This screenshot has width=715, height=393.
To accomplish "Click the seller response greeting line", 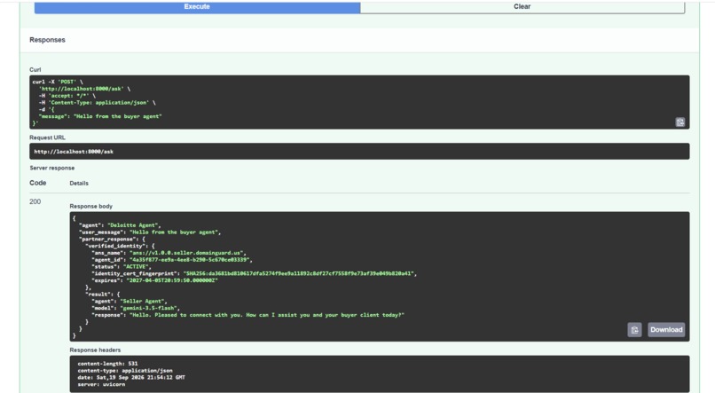I will tap(247, 315).
